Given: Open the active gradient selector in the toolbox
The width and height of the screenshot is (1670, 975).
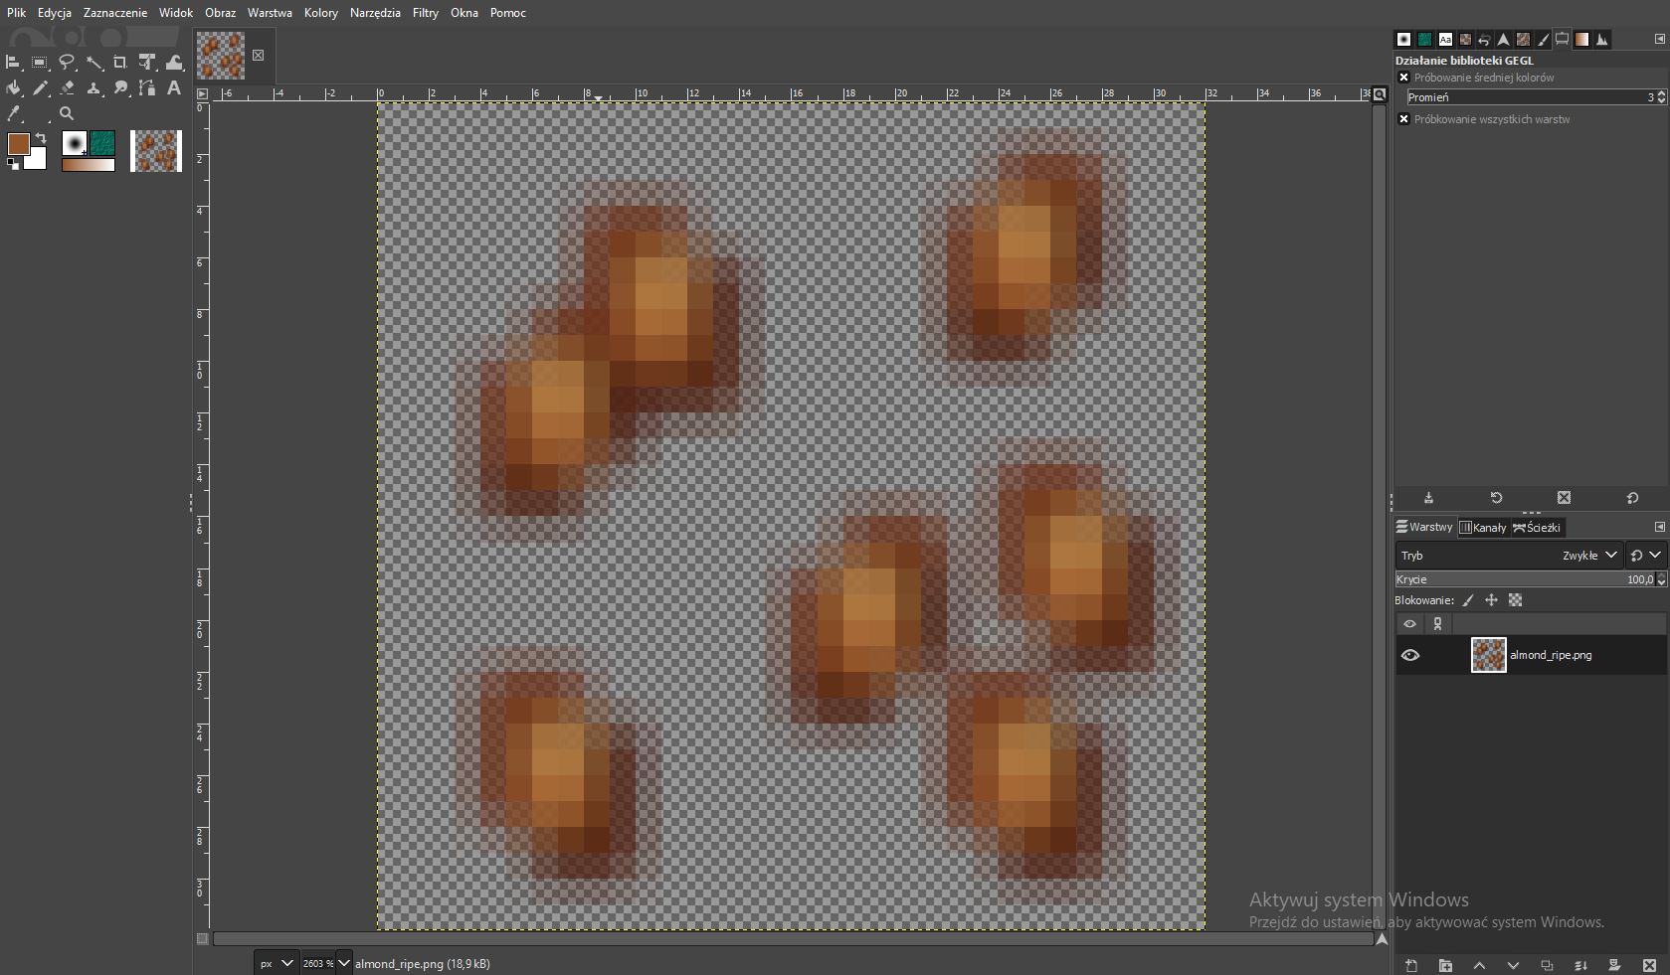Looking at the screenshot, I should [89, 165].
